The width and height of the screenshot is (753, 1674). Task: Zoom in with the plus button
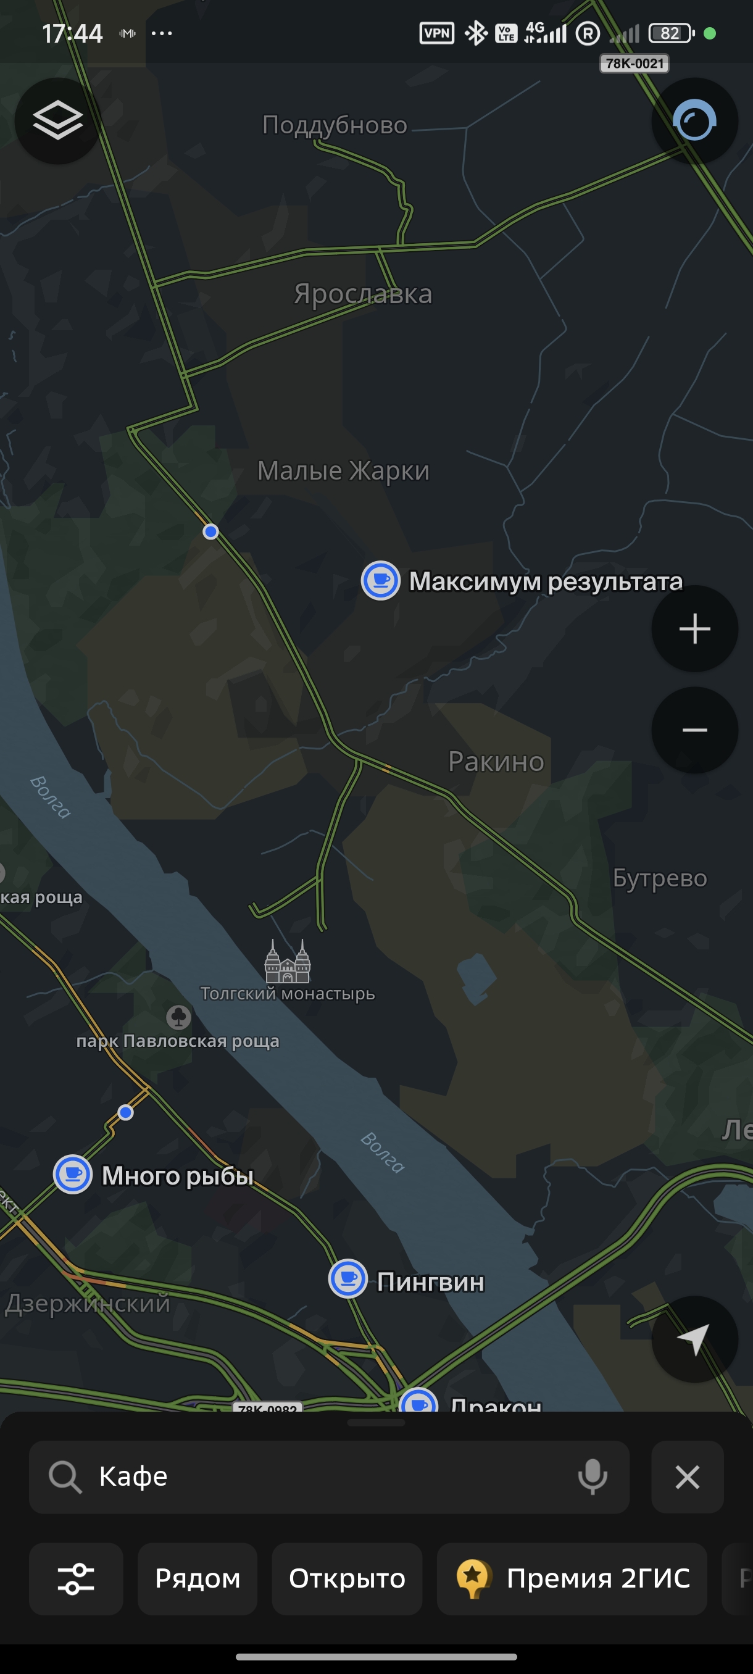point(694,628)
